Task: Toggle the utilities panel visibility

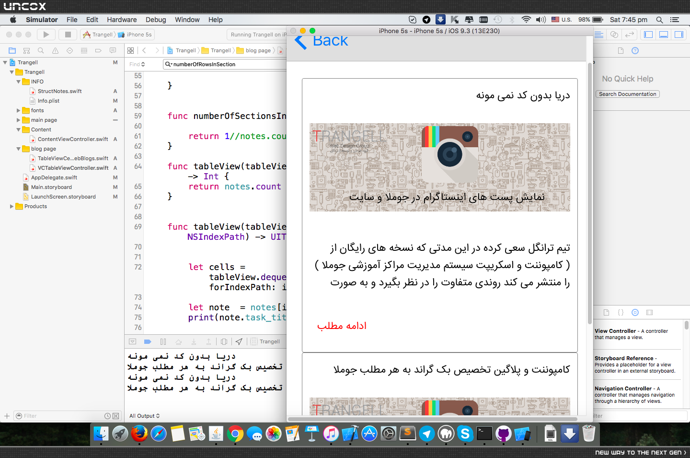Action: tap(679, 35)
